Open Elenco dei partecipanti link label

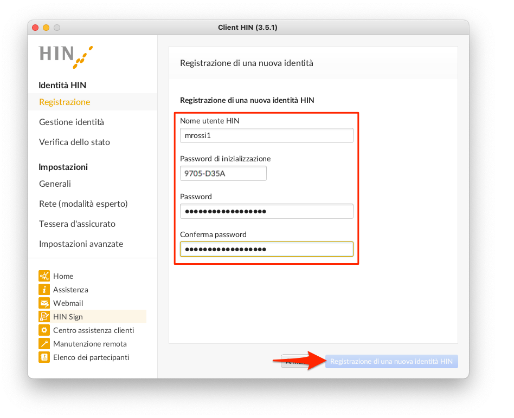point(91,357)
